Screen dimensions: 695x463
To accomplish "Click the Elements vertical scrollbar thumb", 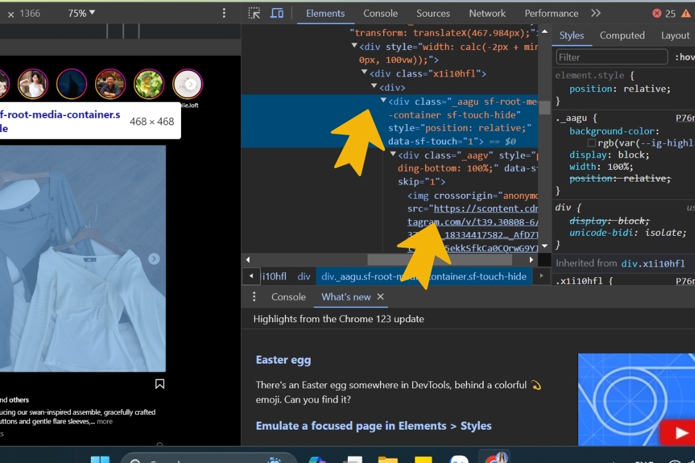I will click(x=545, y=107).
